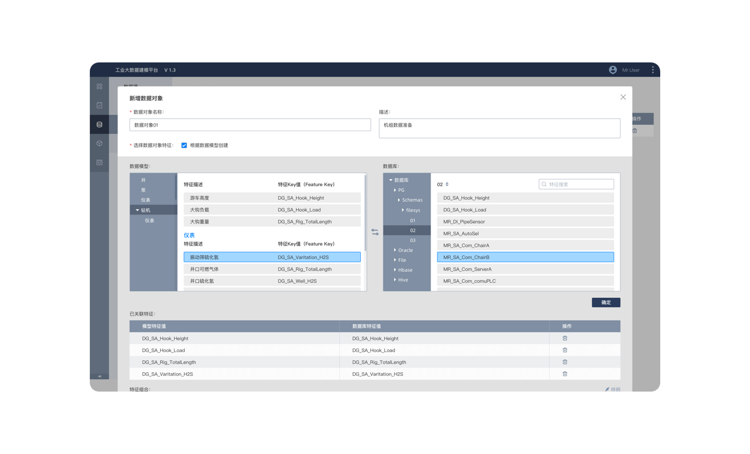Select MR_DI_PipeSensor database feature
The height and width of the screenshot is (454, 750).
[526, 222]
